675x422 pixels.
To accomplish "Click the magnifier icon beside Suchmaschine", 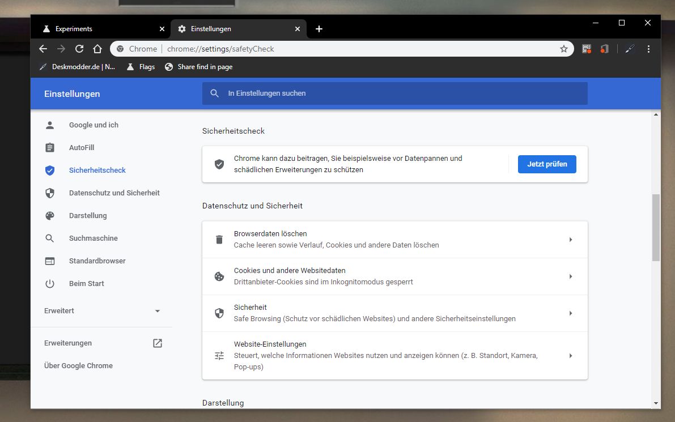I will 50,238.
